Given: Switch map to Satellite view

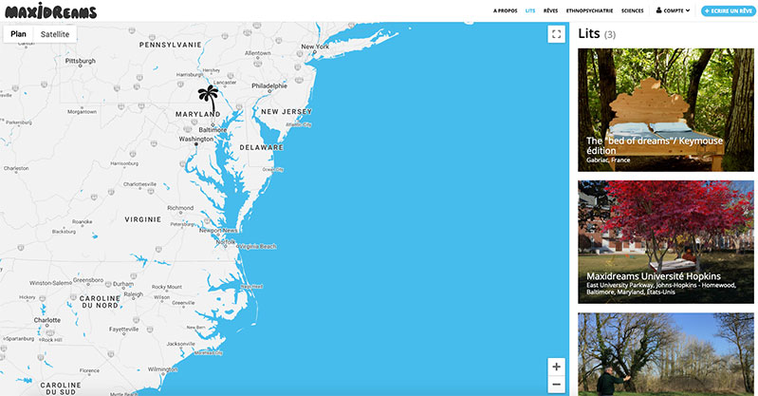Looking at the screenshot, I should coord(54,33).
